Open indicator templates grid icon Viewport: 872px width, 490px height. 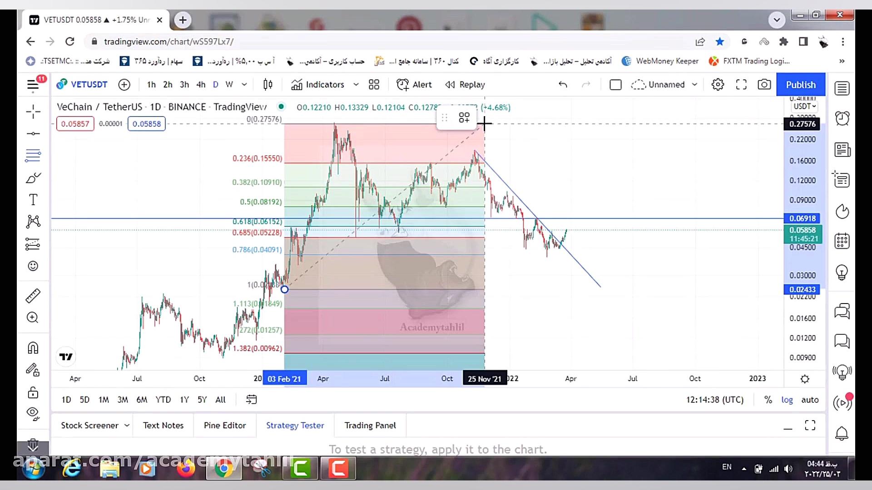374,84
